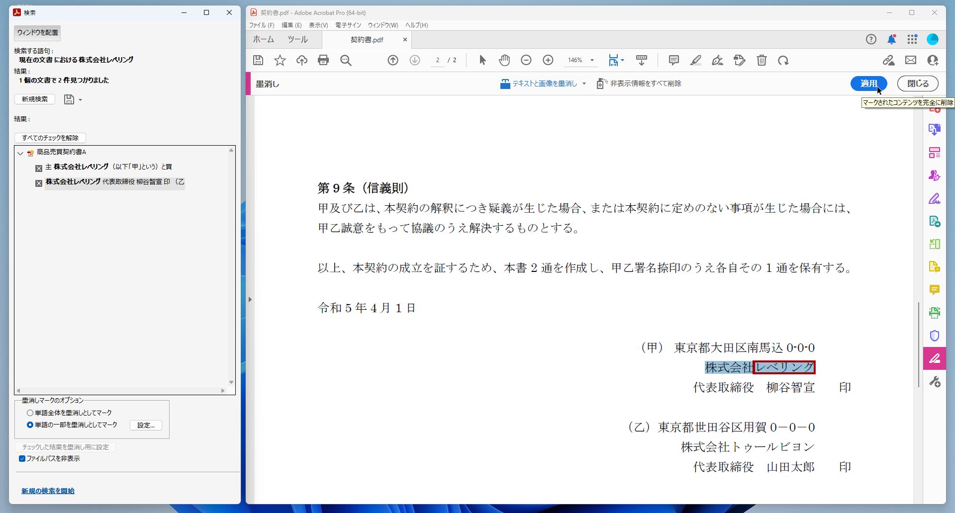Click the email envelope icon

911,60
